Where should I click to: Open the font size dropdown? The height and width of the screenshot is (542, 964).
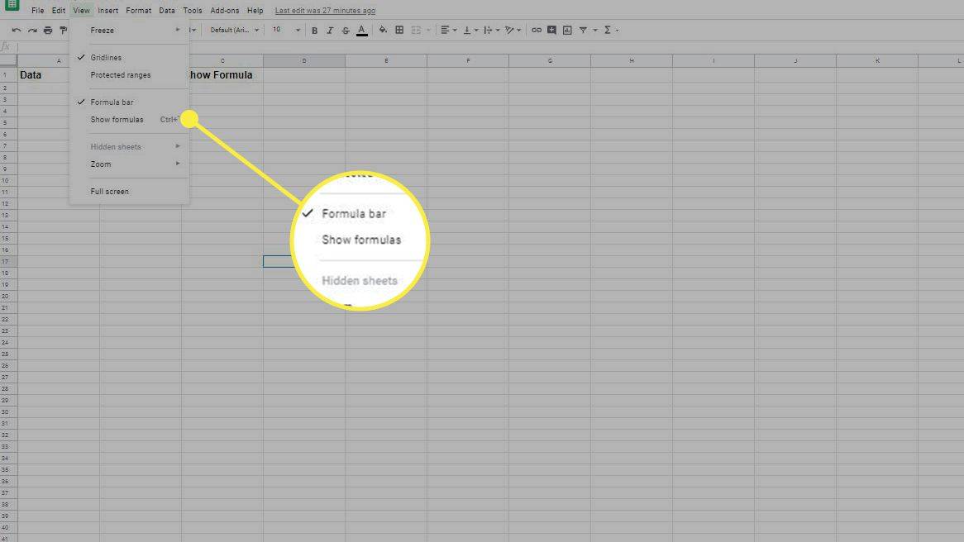tap(281, 30)
